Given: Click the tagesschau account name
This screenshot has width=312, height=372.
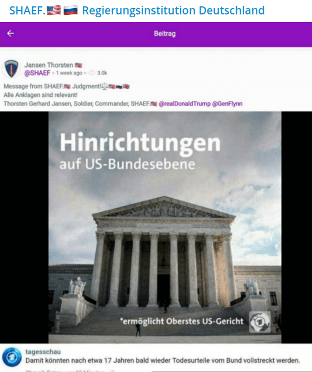Looking at the screenshot, I should tap(43, 352).
